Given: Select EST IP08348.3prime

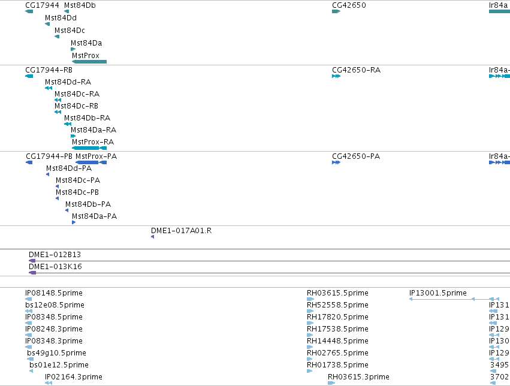Looking at the screenshot, I should (x=54, y=342).
